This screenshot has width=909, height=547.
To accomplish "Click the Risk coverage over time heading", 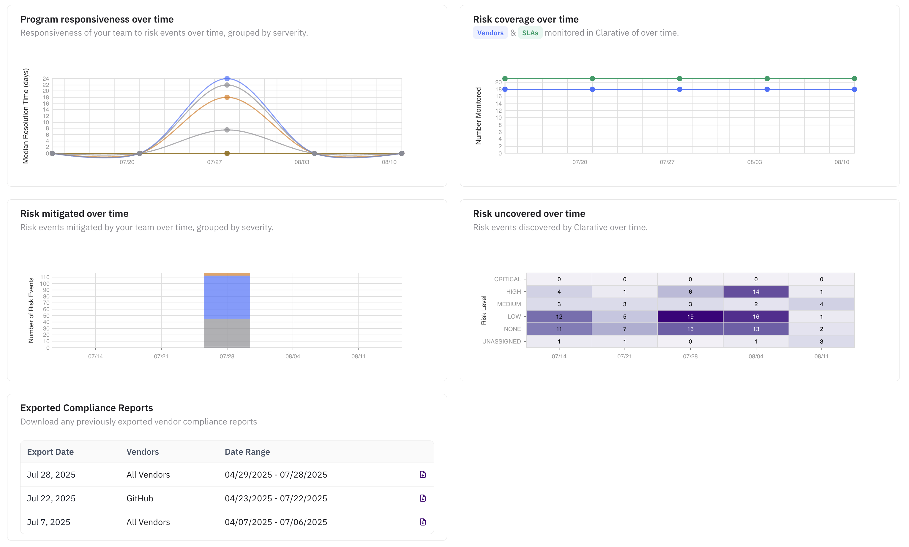I will [x=526, y=19].
